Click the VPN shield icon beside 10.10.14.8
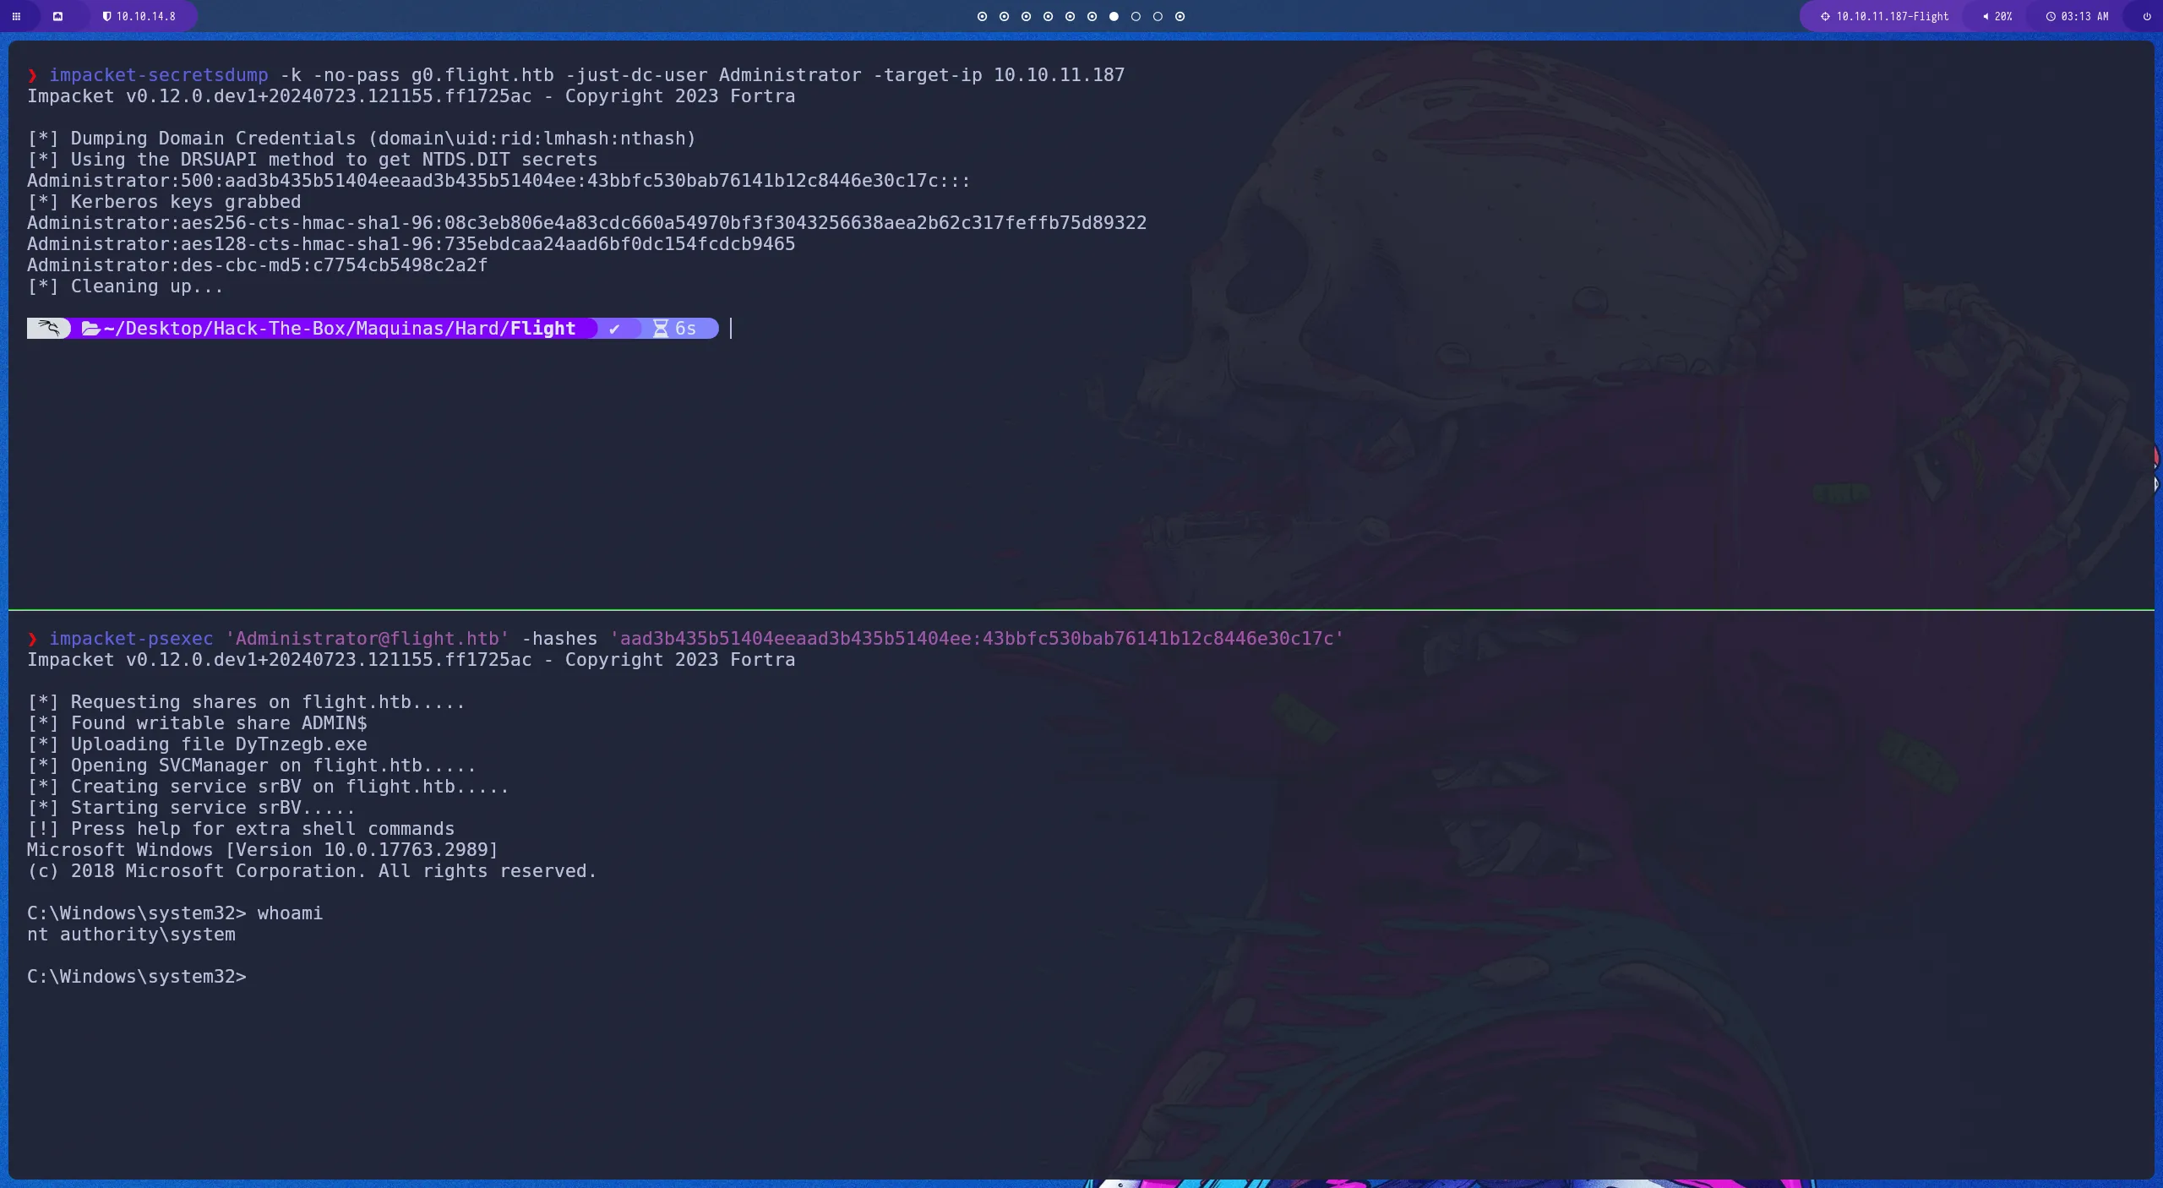Viewport: 2163px width, 1188px height. point(107,16)
